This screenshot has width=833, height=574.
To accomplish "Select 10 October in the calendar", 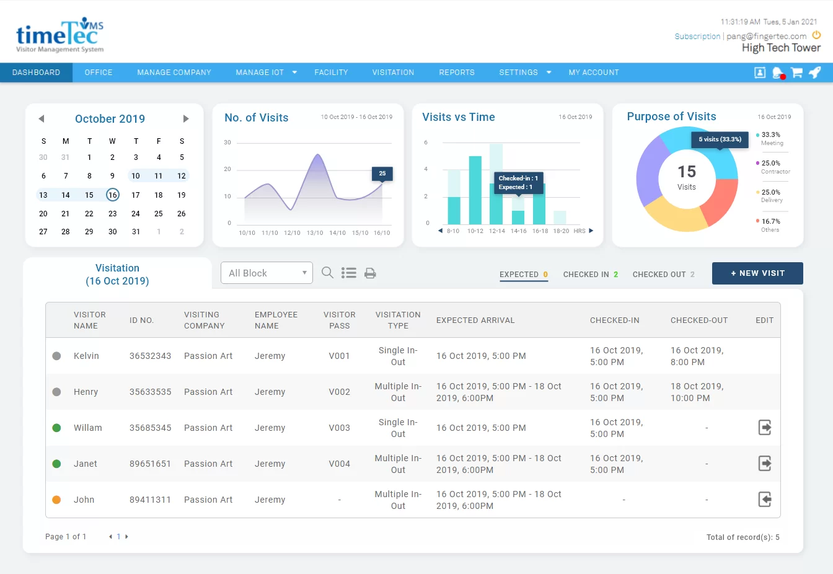I will point(136,176).
